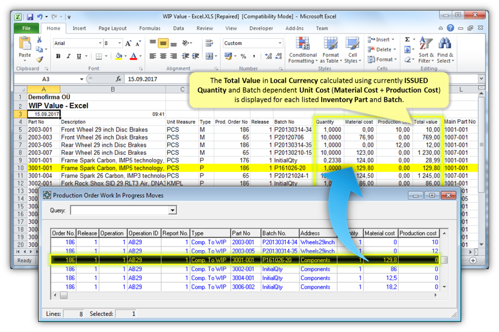The height and width of the screenshot is (332, 499).
Task: Open the Custom number format dropdown
Action: pyautogui.click(x=280, y=43)
